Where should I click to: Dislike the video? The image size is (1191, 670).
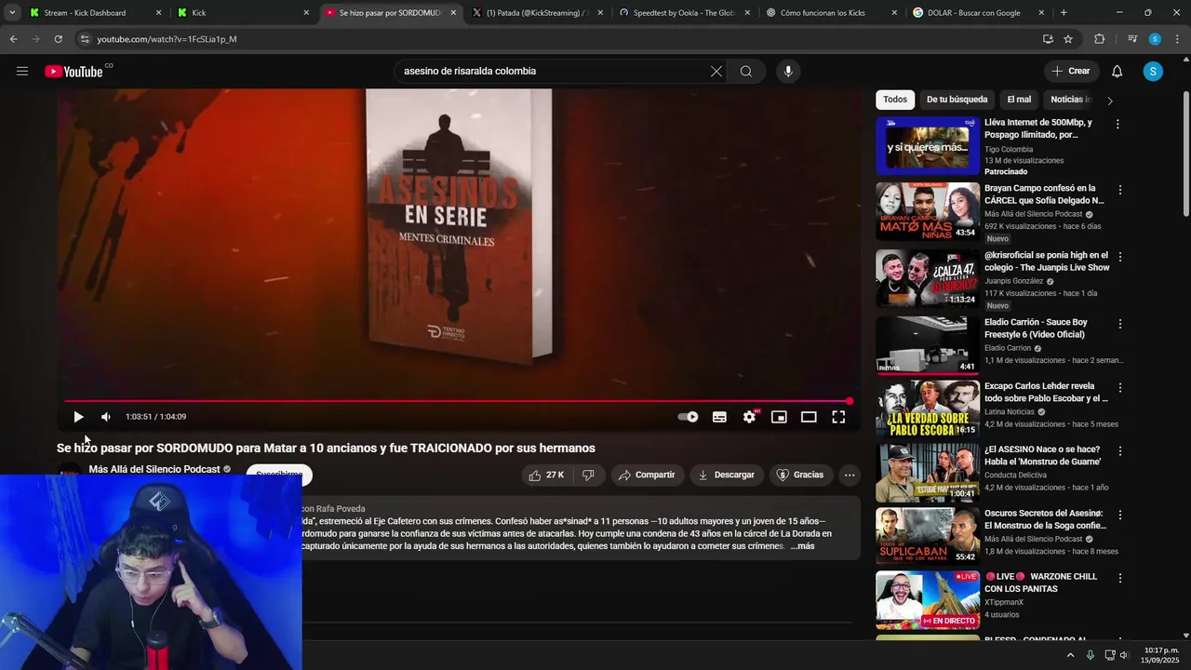tap(588, 475)
